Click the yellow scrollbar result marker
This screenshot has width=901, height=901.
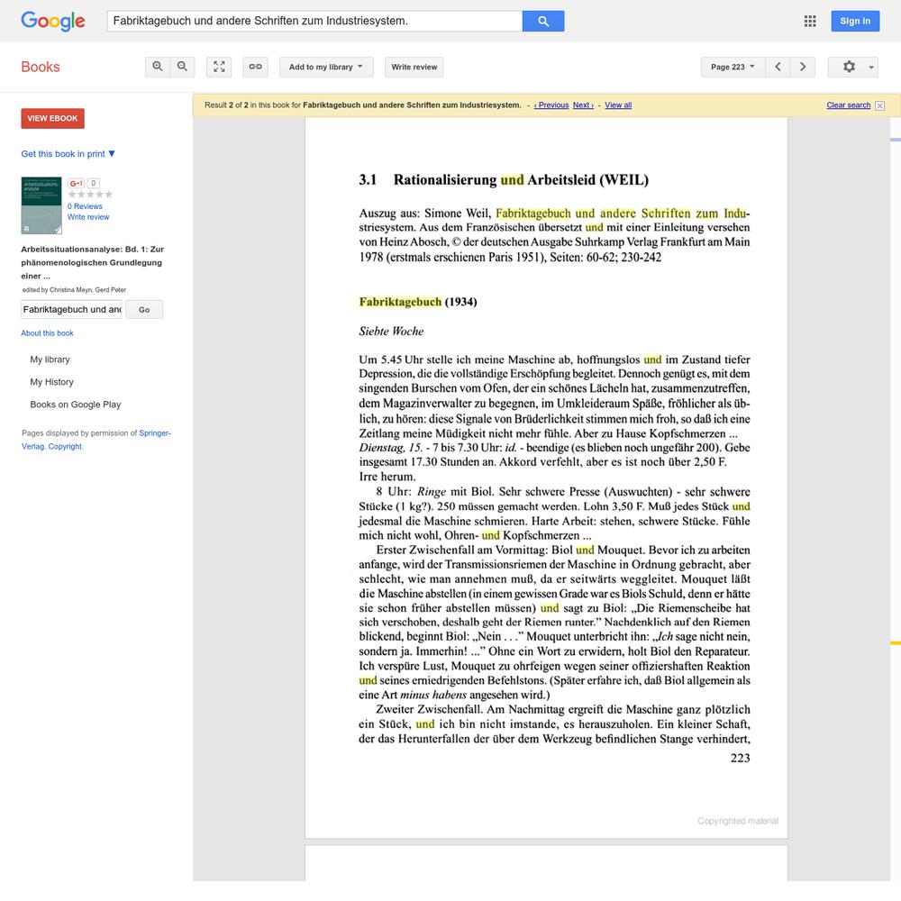point(896,643)
